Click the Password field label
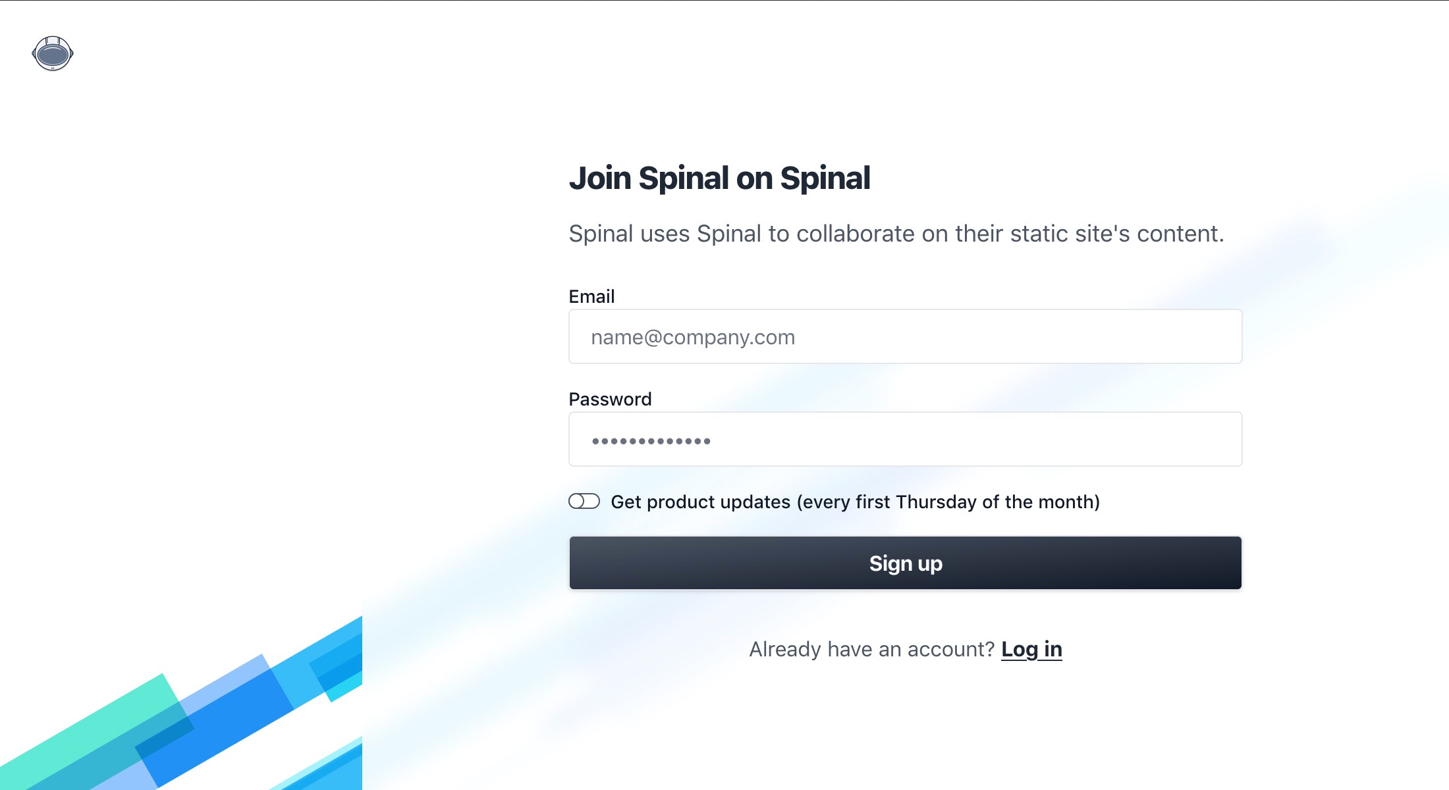The width and height of the screenshot is (1449, 790). pyautogui.click(x=610, y=399)
